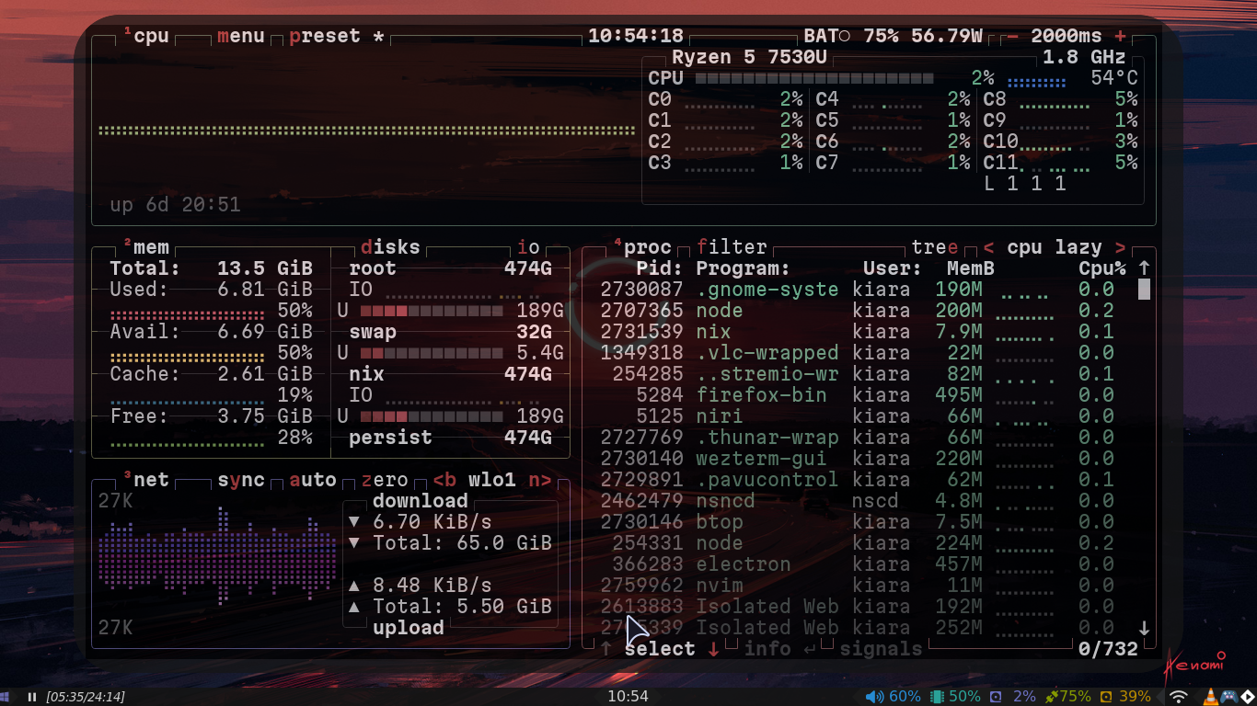Click the battery plug icon at 75%
The height and width of the screenshot is (706, 1257).
coord(1052,697)
